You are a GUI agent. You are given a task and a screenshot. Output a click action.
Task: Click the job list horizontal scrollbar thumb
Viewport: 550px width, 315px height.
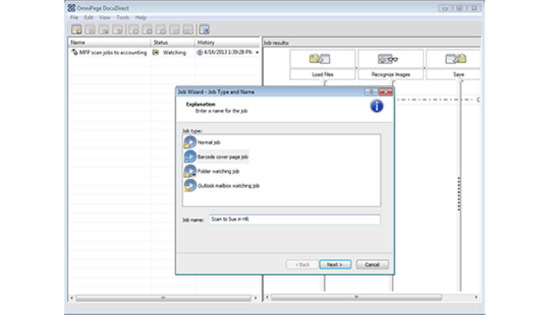[163, 298]
